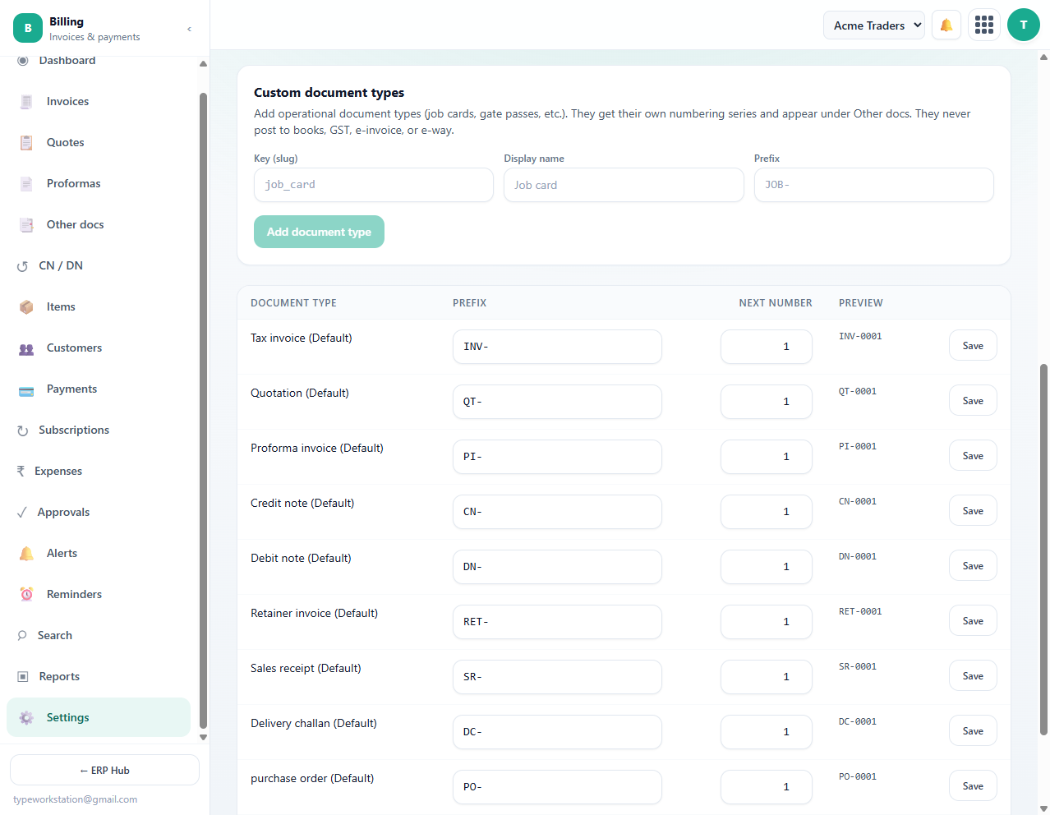Return to ERP Hub
This screenshot has width=1050, height=815.
point(104,771)
